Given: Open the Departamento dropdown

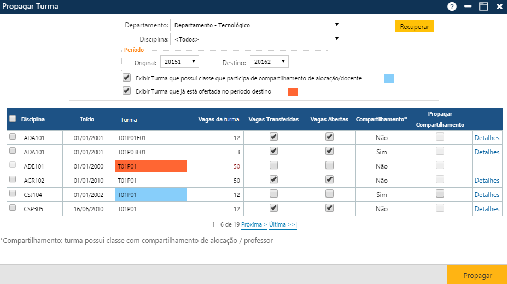Looking at the screenshot, I should click(256, 25).
